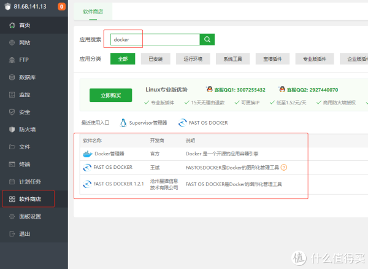Filter by 全部 category
Viewport: 368px width, 269px height.
pos(123,59)
